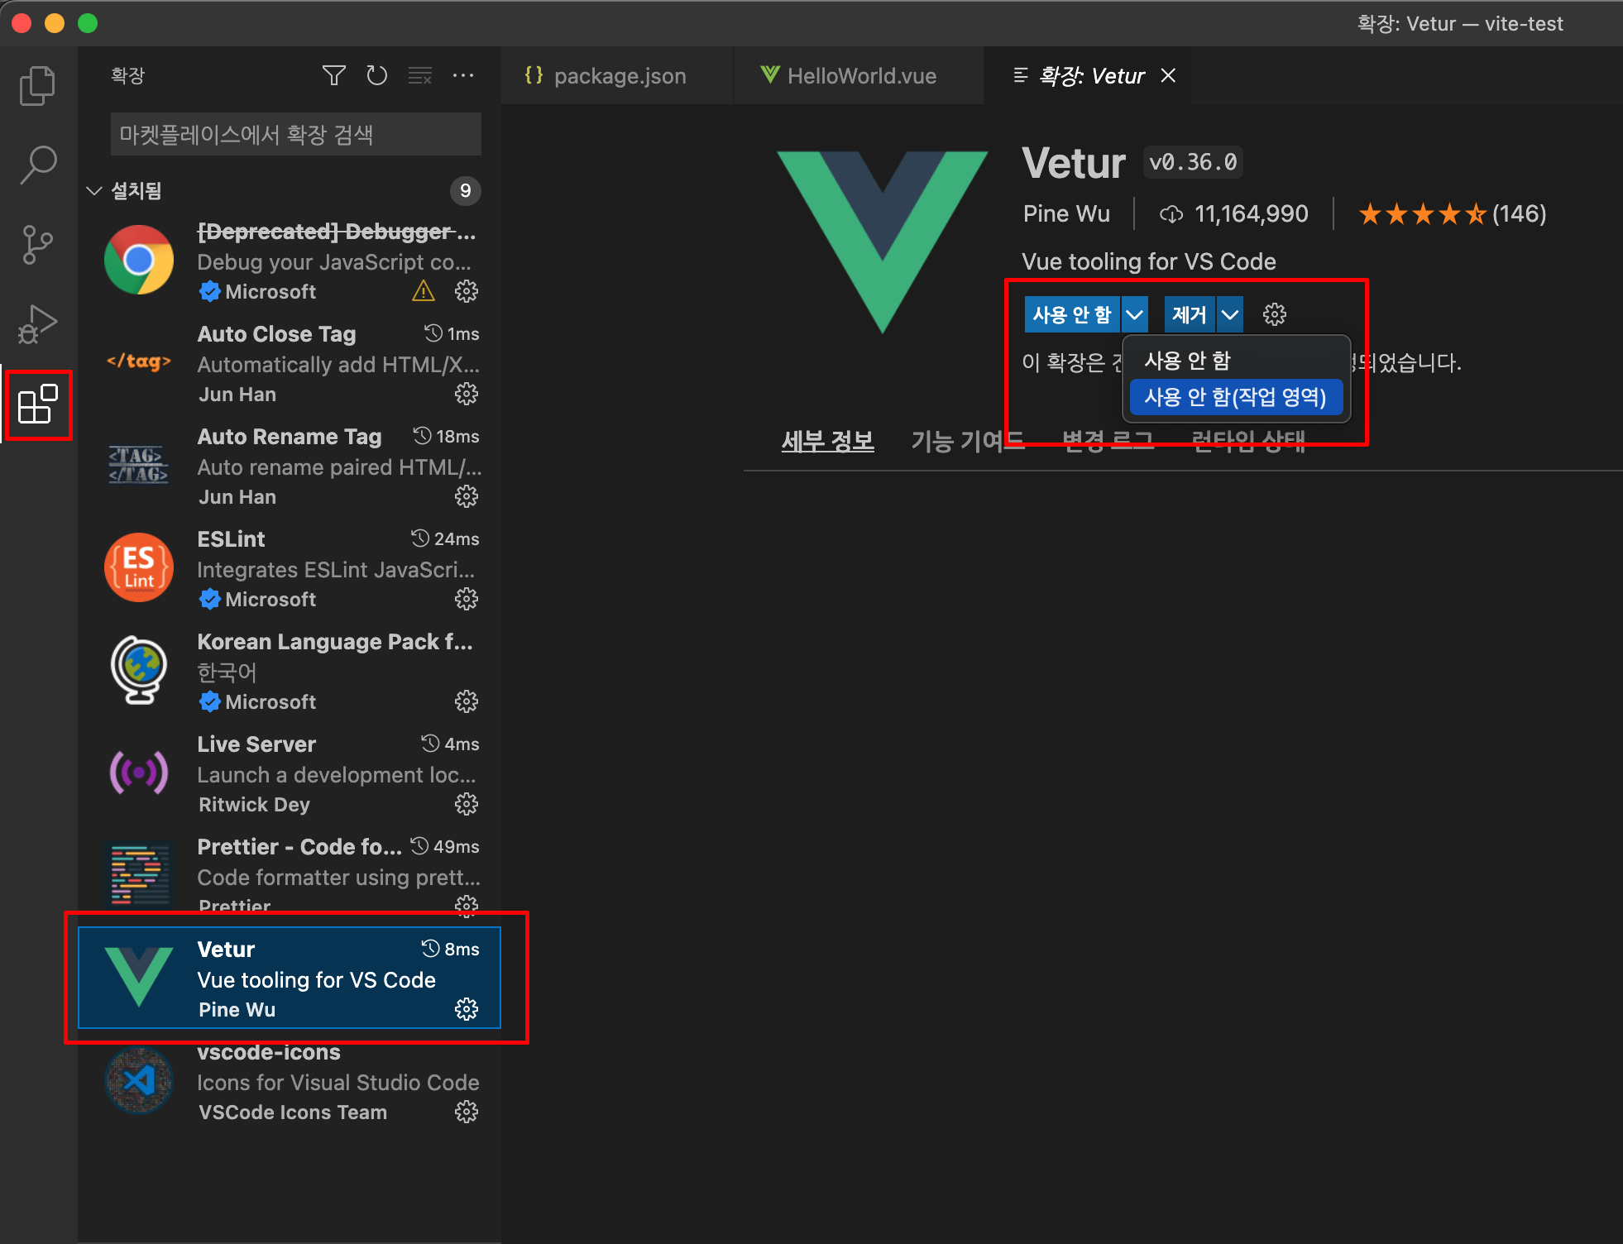
Task: Expand the 사용 안 함 dropdown arrow
Action: [x=1135, y=314]
